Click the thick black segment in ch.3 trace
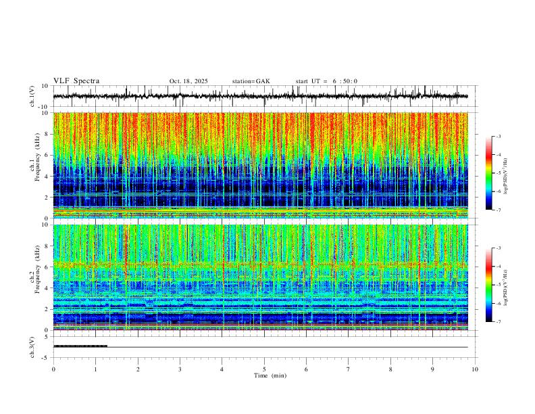Viewport: 535px width, 414px height. pyautogui.click(x=80, y=346)
